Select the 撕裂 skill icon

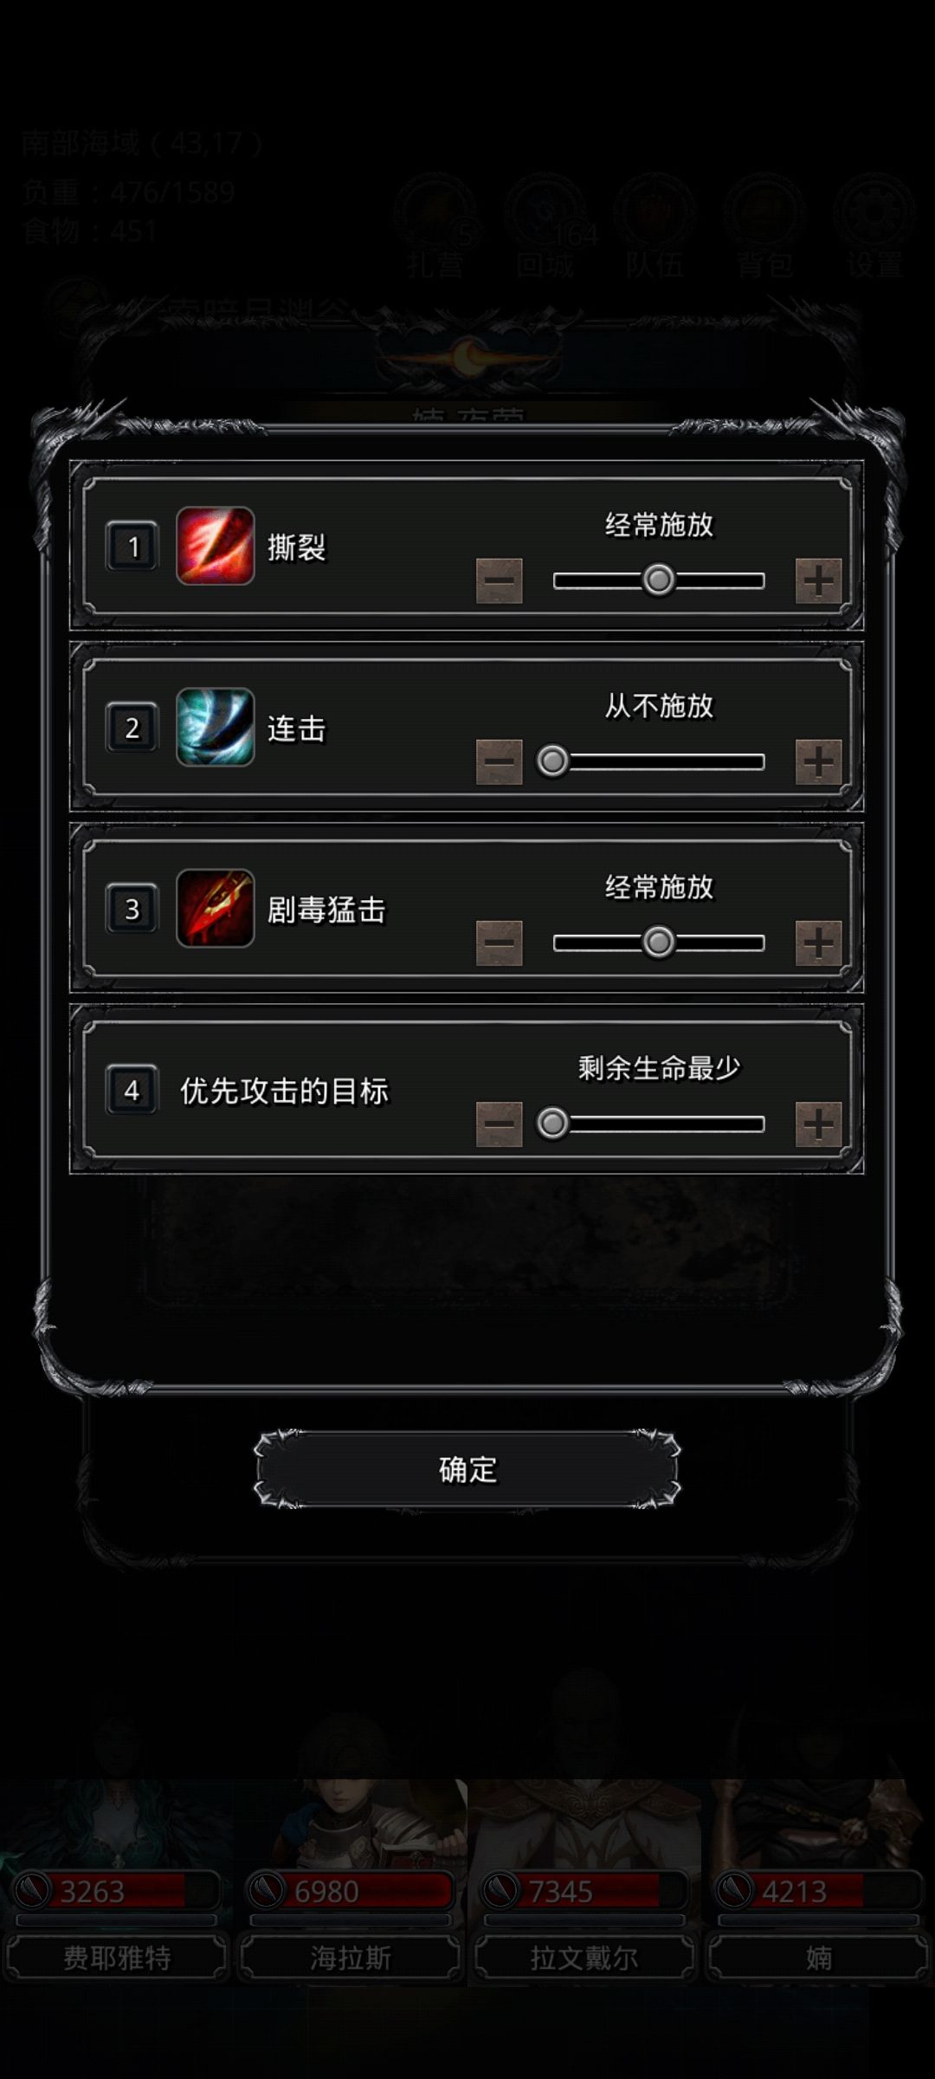(215, 546)
